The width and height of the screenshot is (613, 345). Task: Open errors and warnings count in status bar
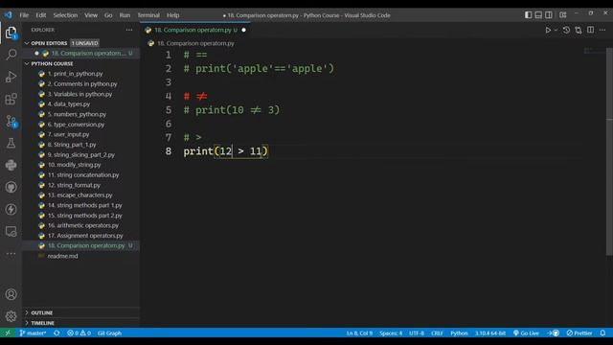click(79, 333)
